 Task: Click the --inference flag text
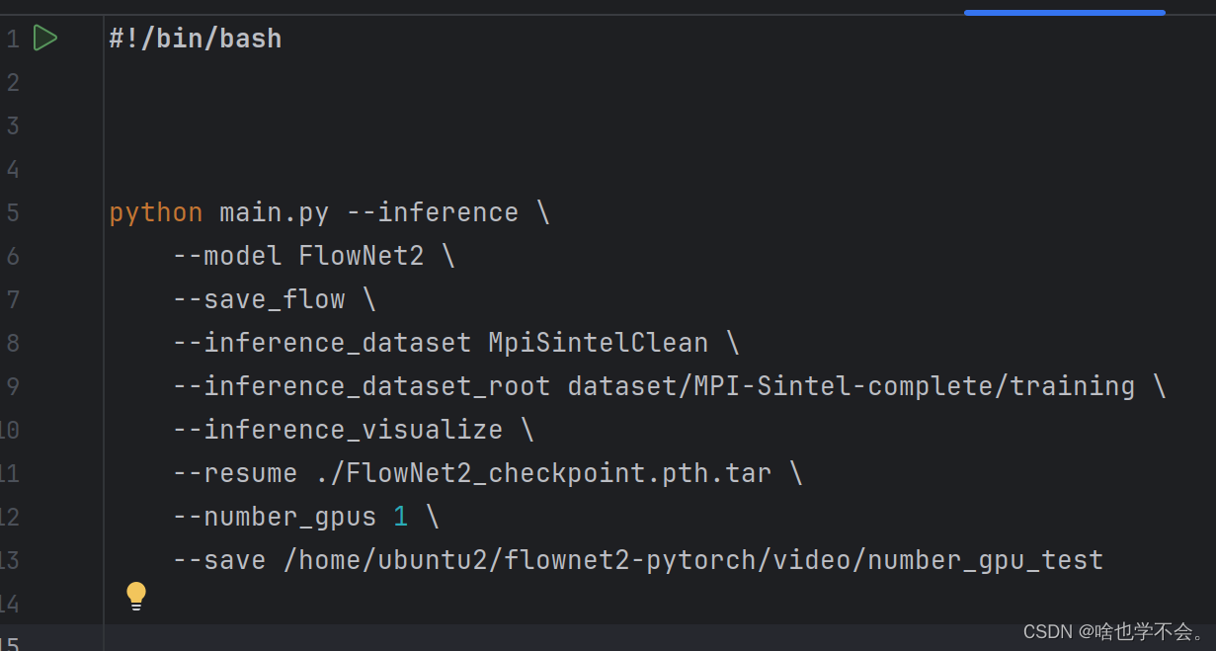432,211
